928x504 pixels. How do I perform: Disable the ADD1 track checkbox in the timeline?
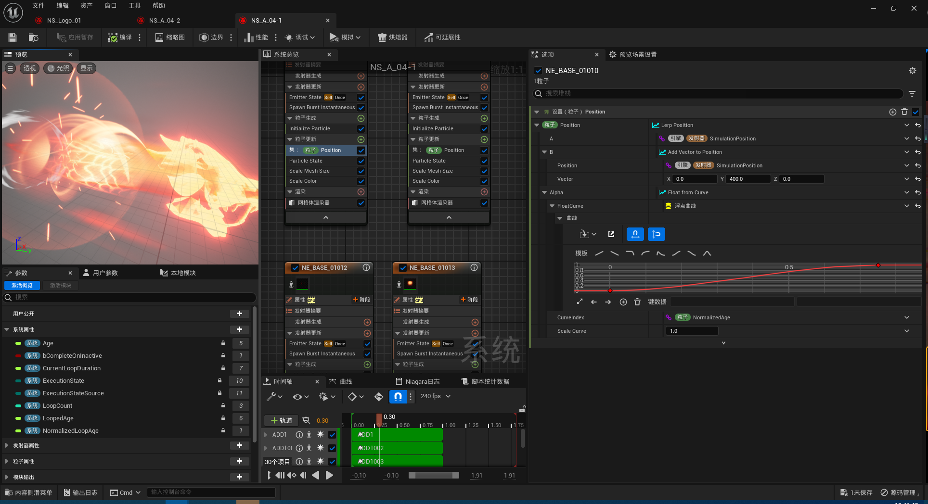[x=332, y=435]
